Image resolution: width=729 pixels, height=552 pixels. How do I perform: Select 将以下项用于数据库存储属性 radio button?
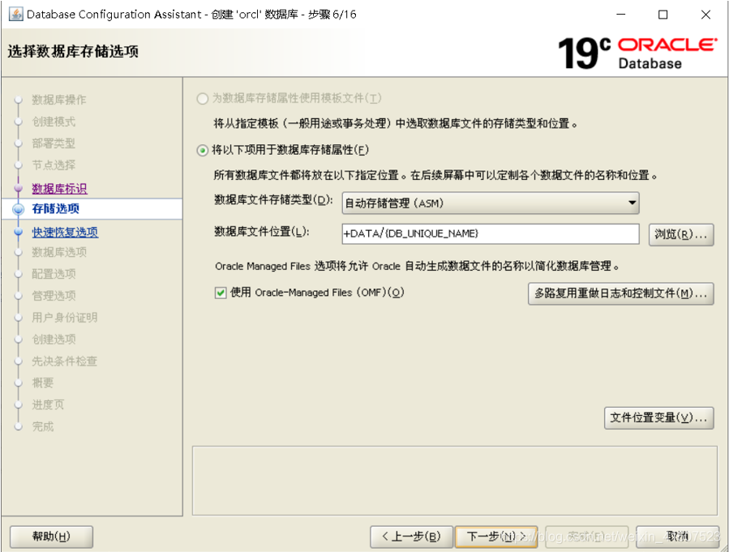pyautogui.click(x=202, y=150)
